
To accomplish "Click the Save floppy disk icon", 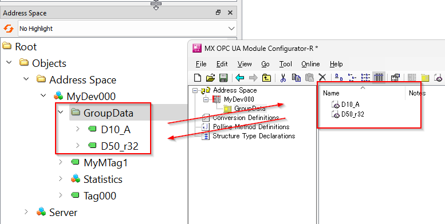I will point(223,78).
